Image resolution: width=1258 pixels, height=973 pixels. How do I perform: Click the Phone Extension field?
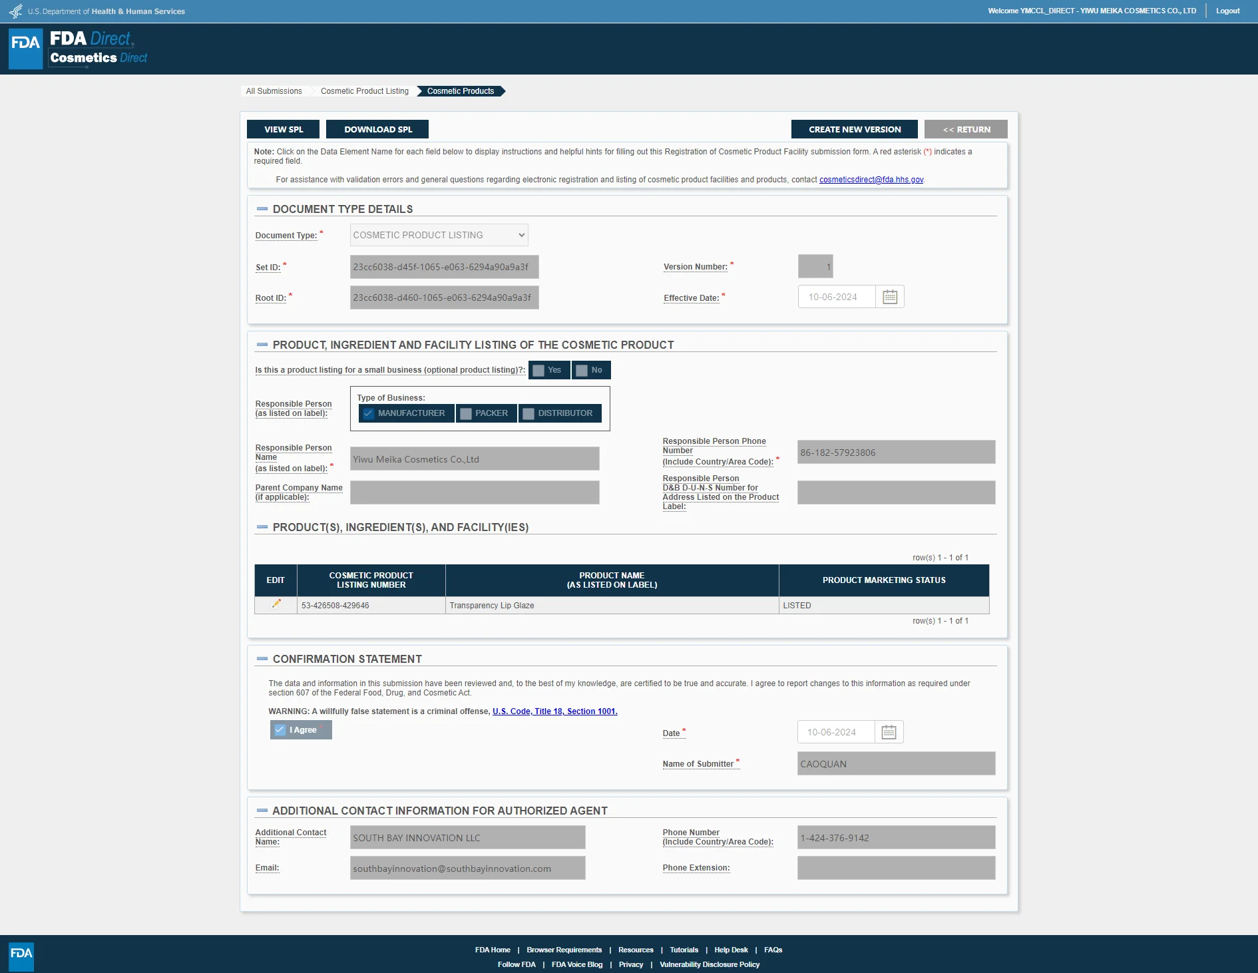pyautogui.click(x=897, y=868)
